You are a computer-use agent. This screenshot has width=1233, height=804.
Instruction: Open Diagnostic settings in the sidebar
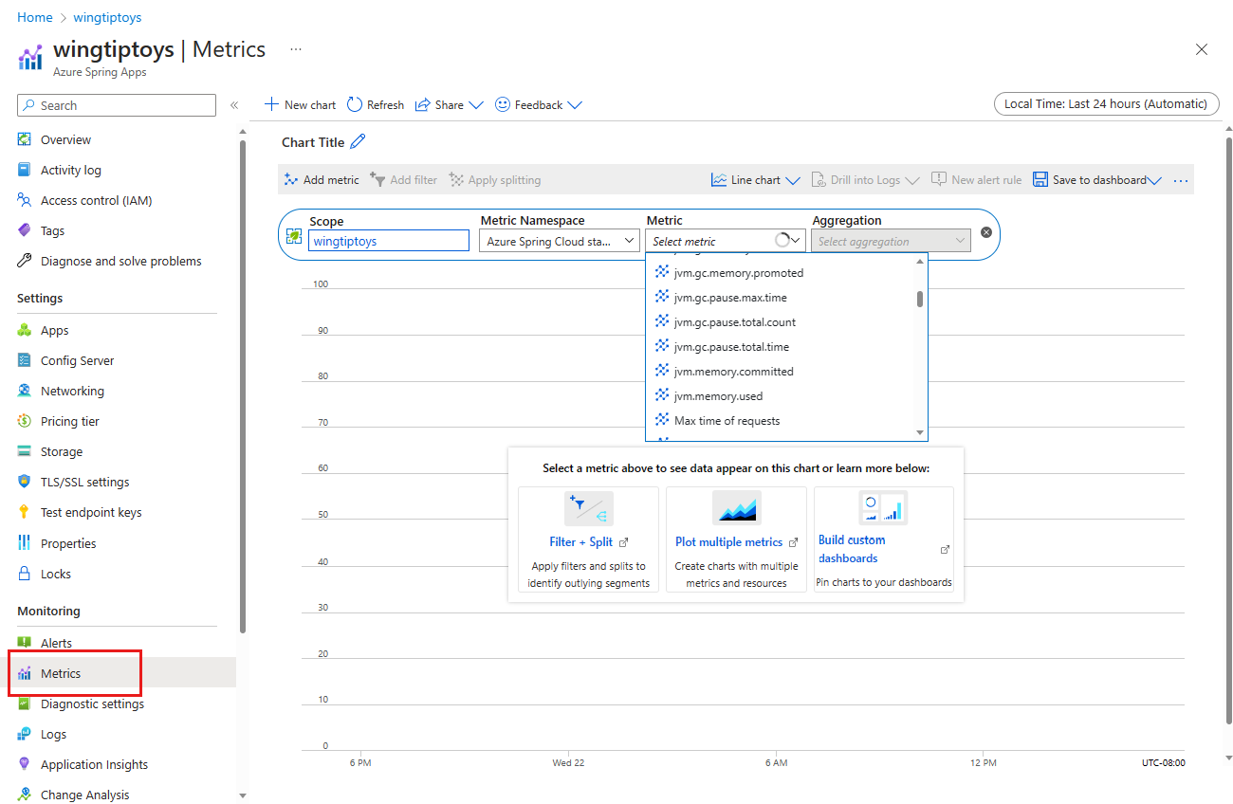pos(92,703)
